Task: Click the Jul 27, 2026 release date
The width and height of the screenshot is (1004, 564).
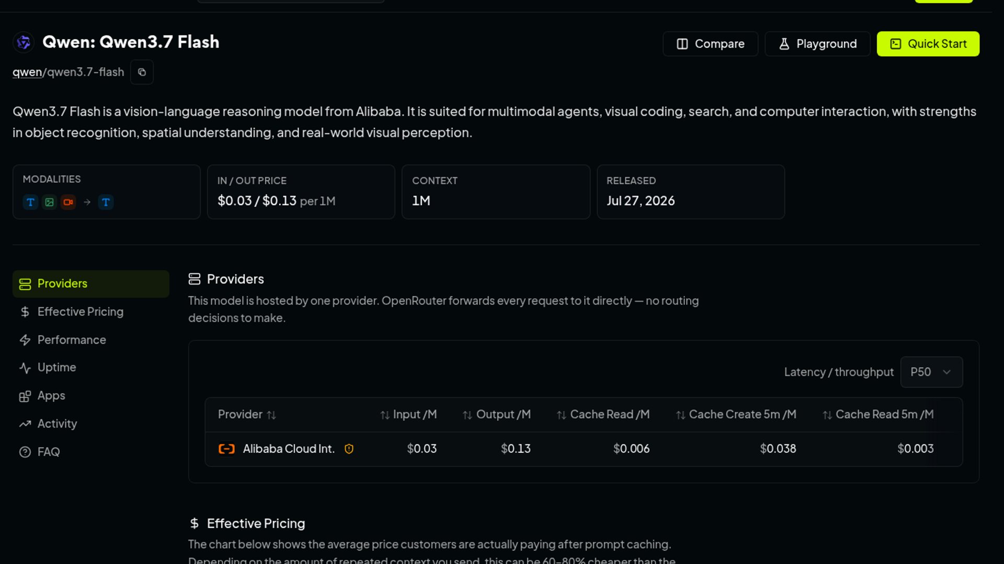Action: tap(641, 201)
